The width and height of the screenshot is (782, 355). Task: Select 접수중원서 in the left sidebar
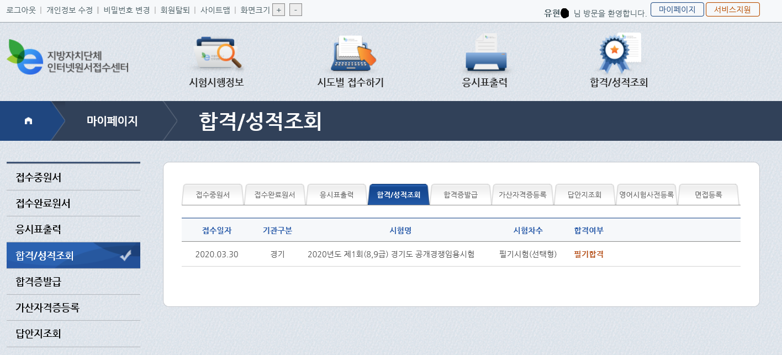(x=39, y=178)
